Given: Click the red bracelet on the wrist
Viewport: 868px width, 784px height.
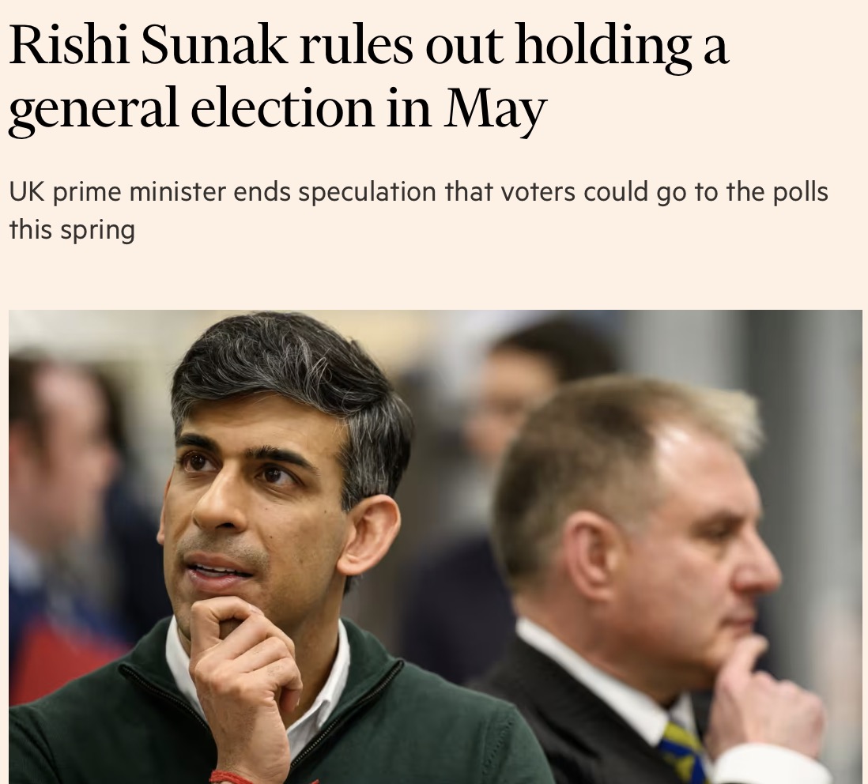Looking at the screenshot, I should point(232,776).
